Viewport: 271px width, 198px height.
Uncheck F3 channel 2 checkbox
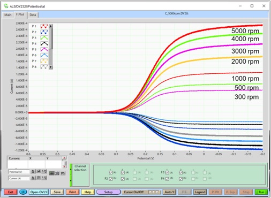point(180,172)
